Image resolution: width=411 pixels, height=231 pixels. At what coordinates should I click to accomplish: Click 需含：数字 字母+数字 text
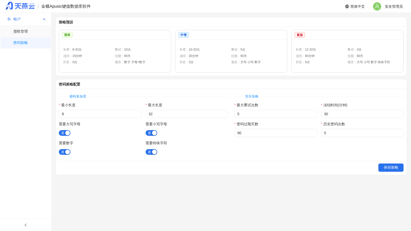pos(130,62)
